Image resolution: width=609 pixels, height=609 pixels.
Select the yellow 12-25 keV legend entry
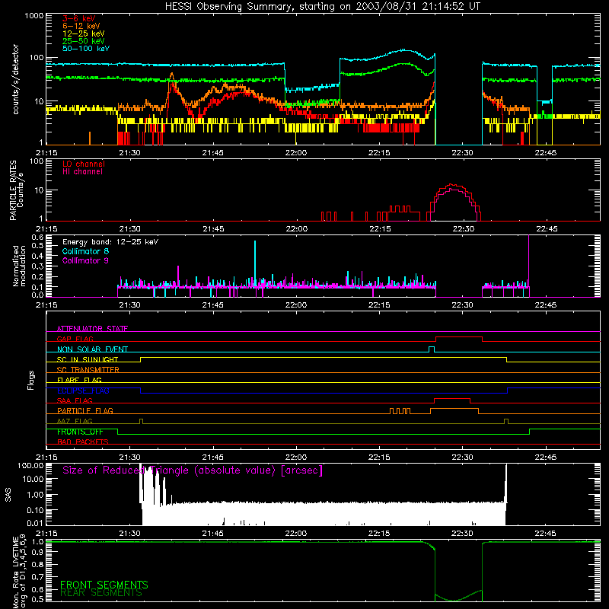[x=84, y=33]
